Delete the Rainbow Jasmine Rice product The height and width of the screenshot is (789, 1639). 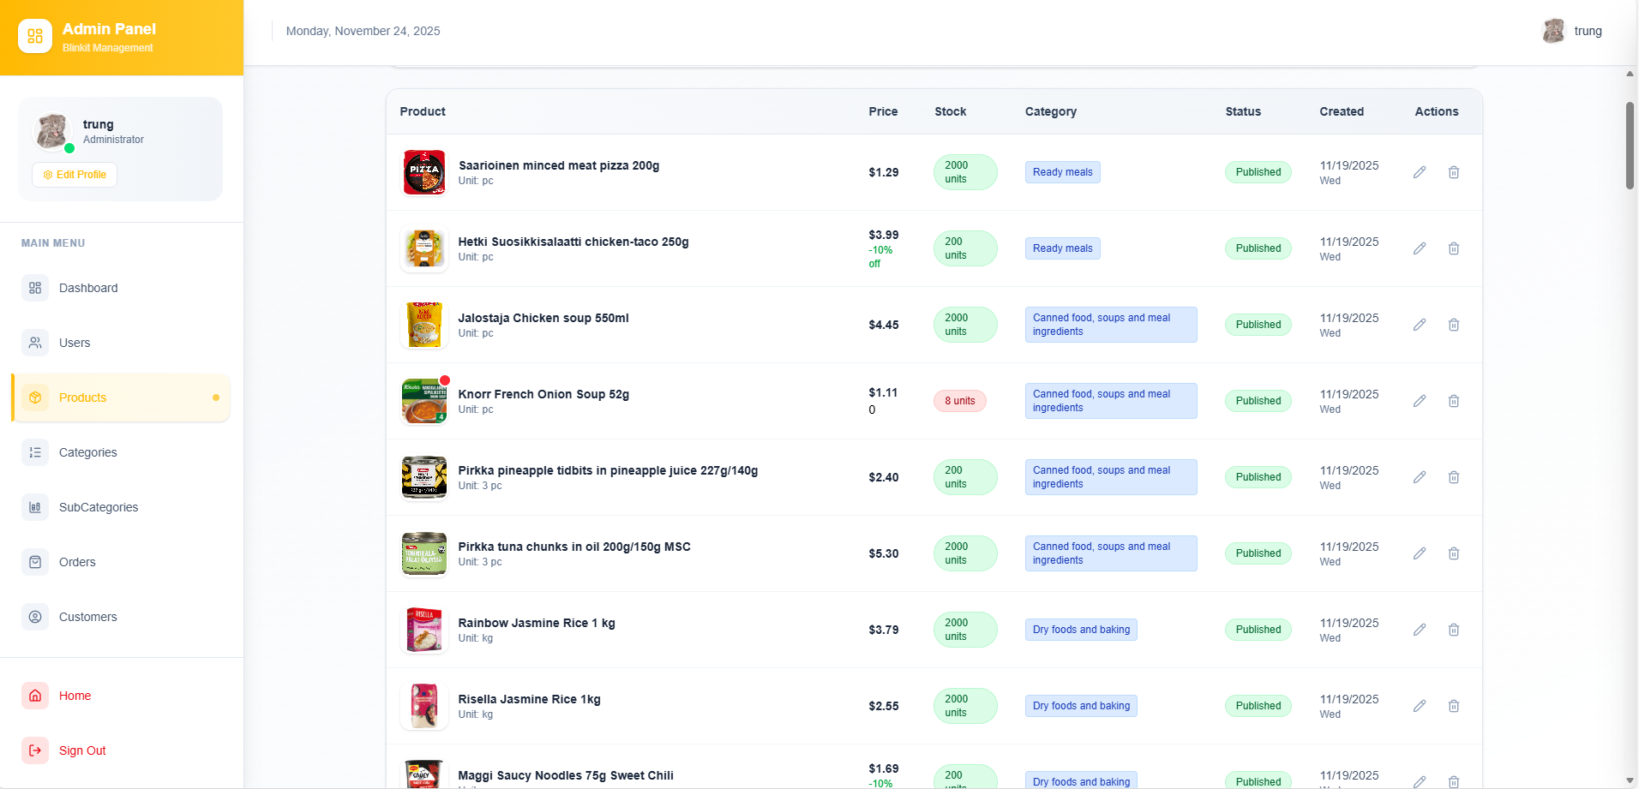pos(1454,630)
